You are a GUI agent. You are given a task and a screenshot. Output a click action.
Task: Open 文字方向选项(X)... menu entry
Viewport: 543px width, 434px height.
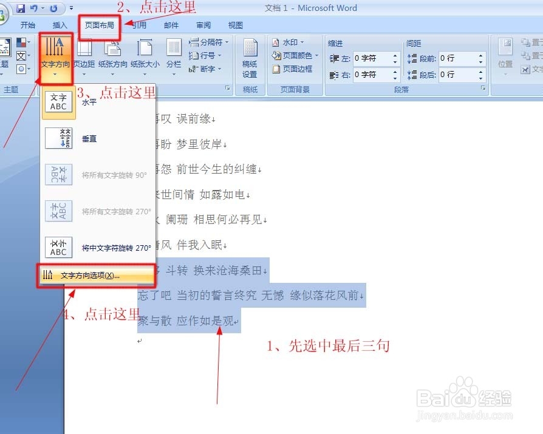click(97, 276)
